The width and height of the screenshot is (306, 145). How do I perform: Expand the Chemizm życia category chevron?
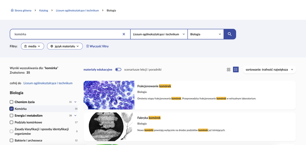tap(76, 102)
